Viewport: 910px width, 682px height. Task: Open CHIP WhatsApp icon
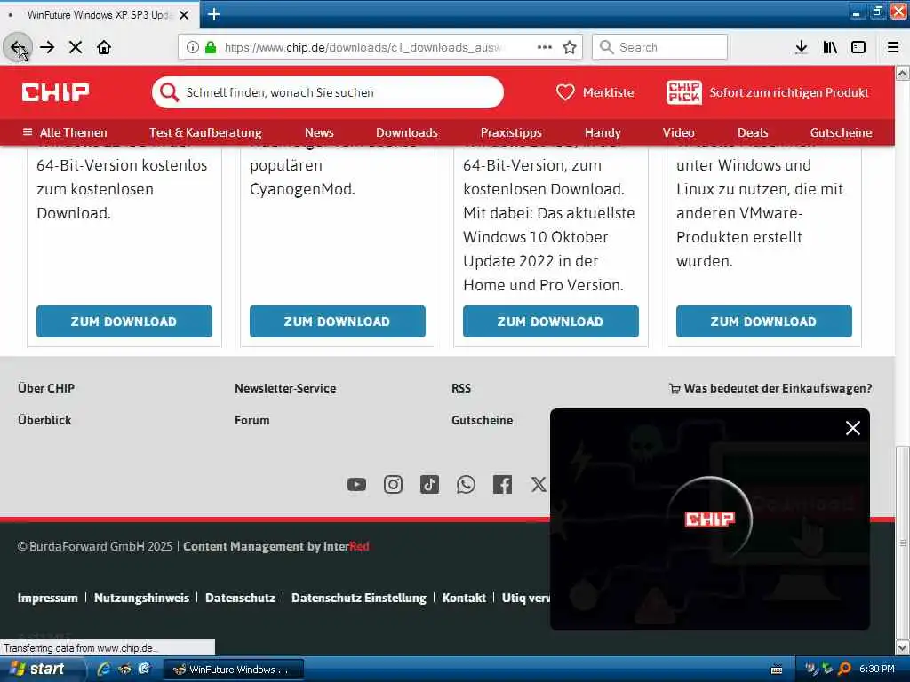point(466,484)
